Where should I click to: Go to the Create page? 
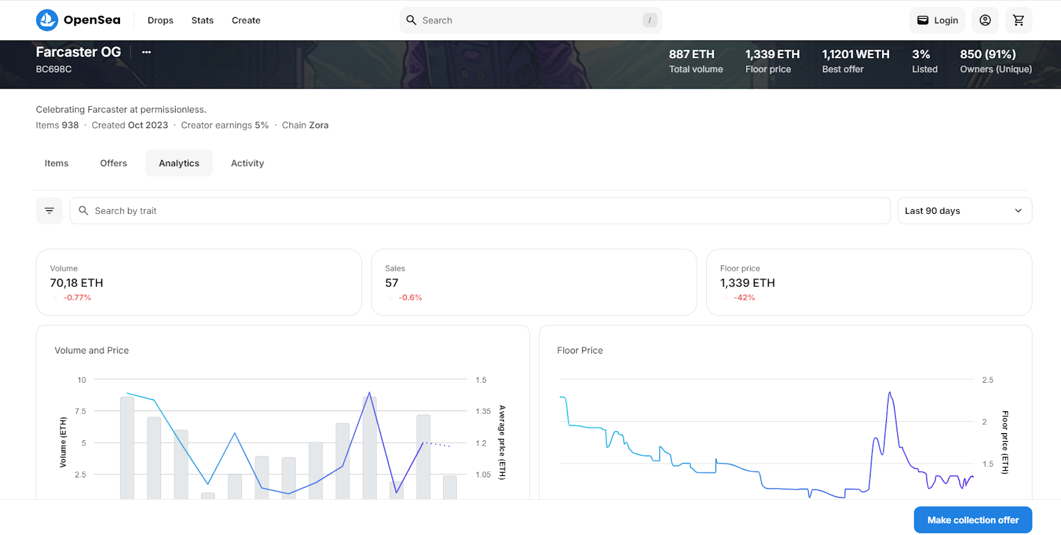pos(246,21)
